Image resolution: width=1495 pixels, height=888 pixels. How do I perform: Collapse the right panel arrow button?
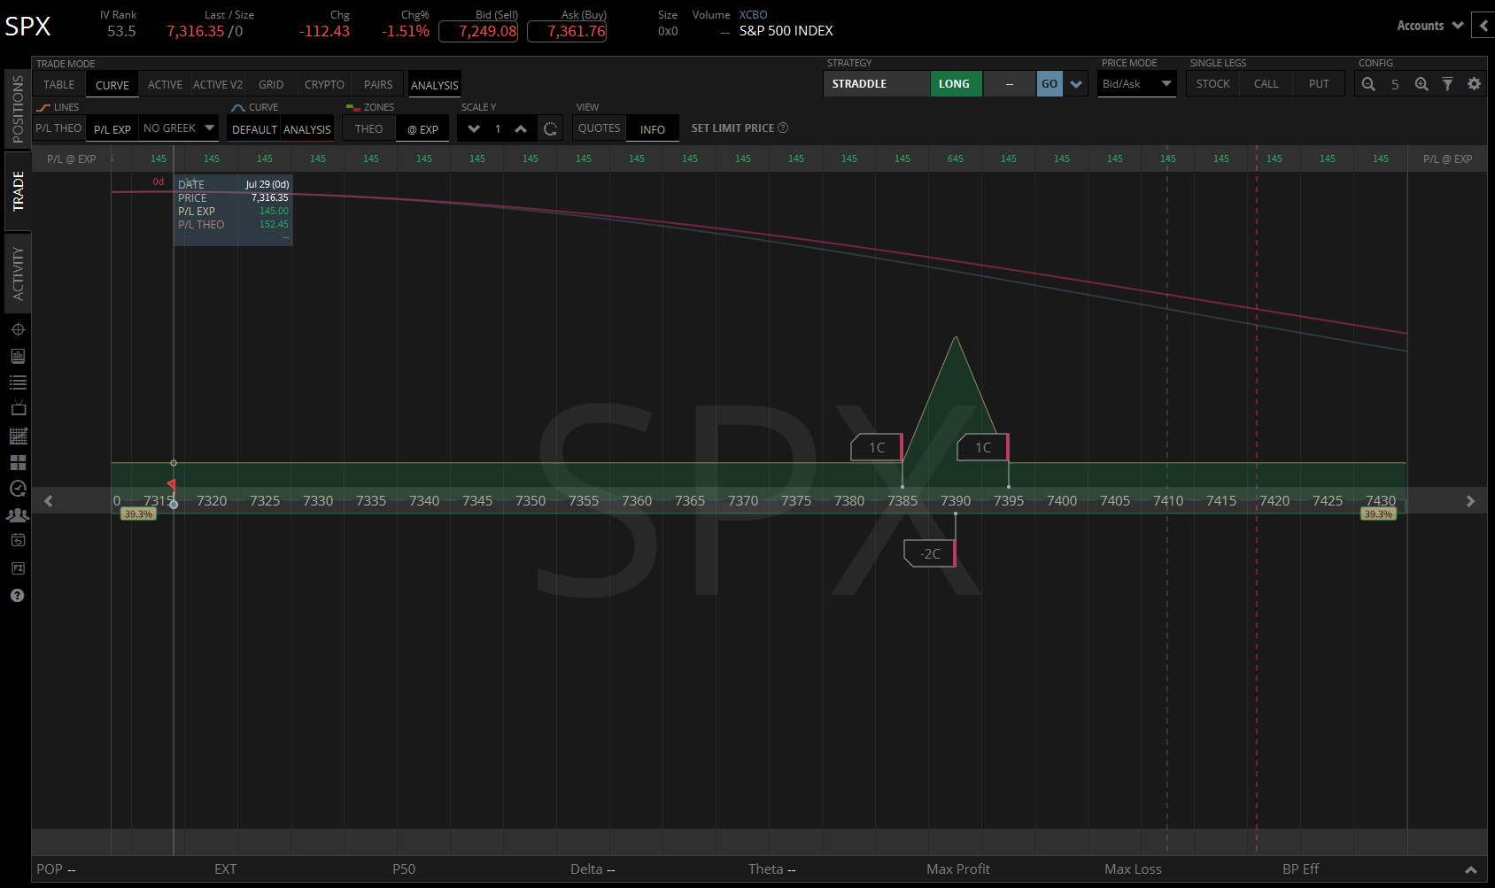(1483, 25)
